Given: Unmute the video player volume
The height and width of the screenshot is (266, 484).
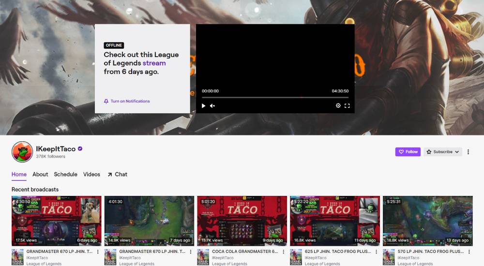Looking at the screenshot, I should tap(212, 106).
